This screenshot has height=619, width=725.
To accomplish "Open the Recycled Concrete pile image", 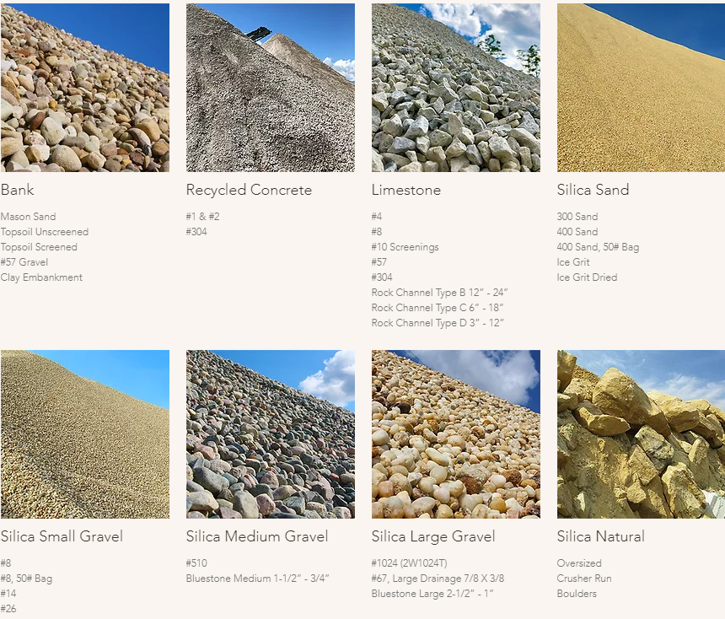I will [x=271, y=88].
